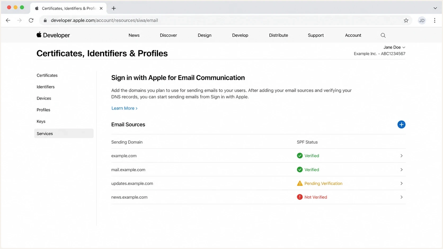Click the Not Verified status text
This screenshot has height=249, width=443.
pos(316,197)
